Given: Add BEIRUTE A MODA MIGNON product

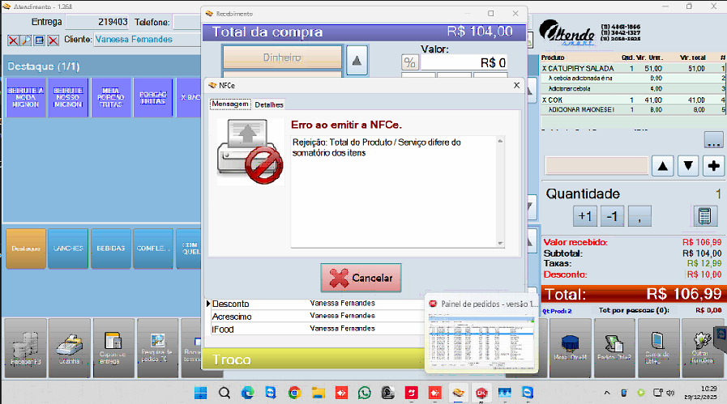Looking at the screenshot, I should [26, 98].
